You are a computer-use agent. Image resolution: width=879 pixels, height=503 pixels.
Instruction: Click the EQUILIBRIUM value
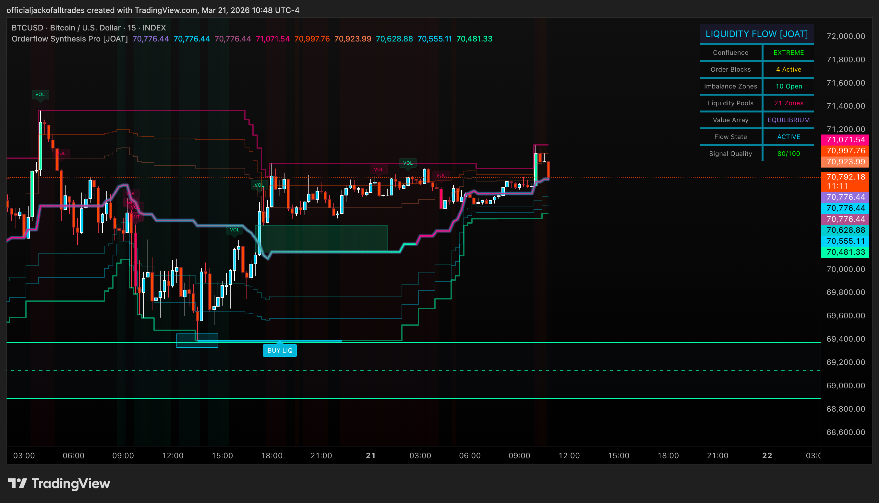[789, 120]
